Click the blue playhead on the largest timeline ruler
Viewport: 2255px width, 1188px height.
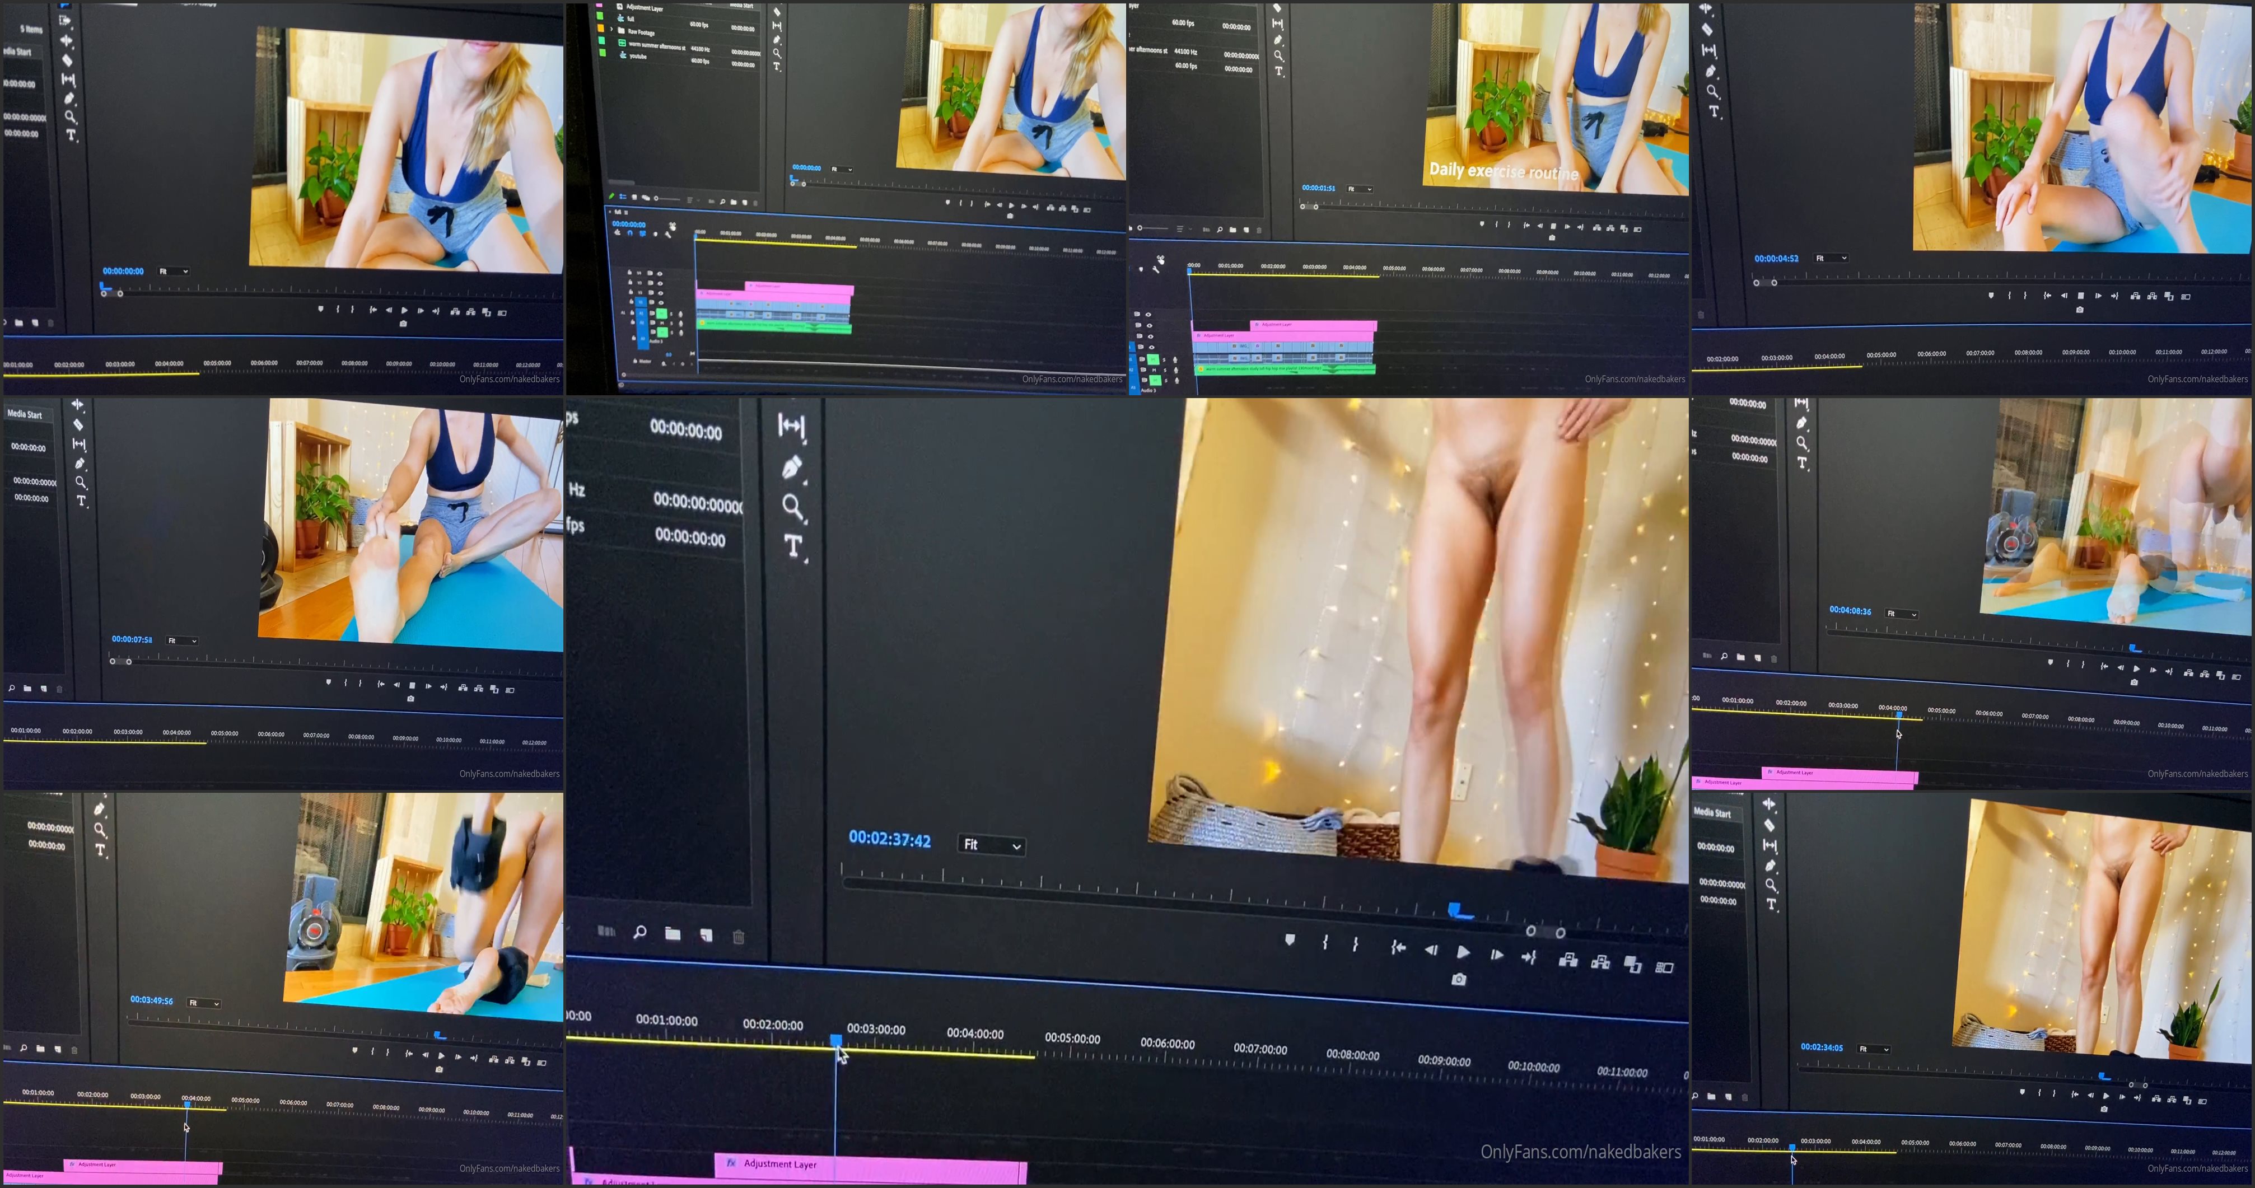coord(836,1040)
